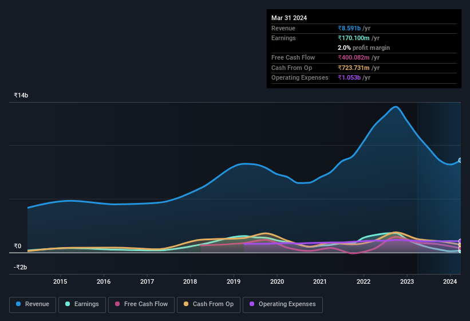The width and height of the screenshot is (470, 321).
Task: Click the ₹170.100m earnings value
Action: click(354, 38)
